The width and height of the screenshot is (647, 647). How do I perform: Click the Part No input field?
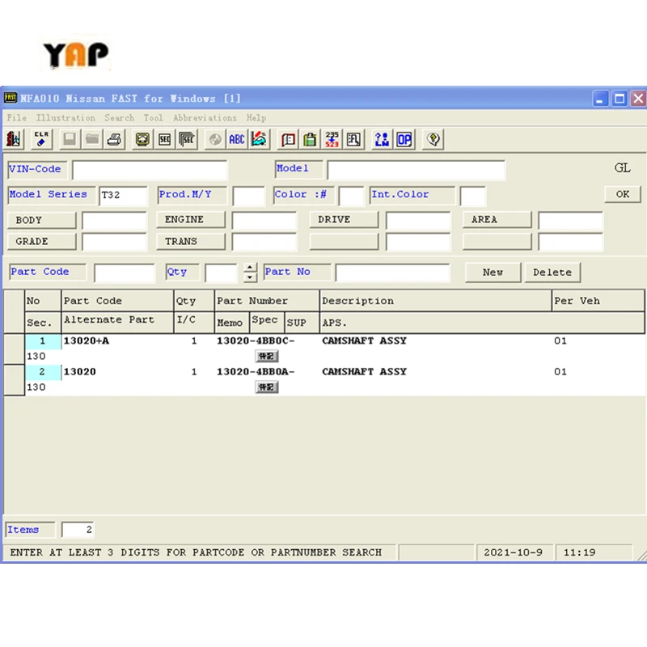(x=393, y=273)
